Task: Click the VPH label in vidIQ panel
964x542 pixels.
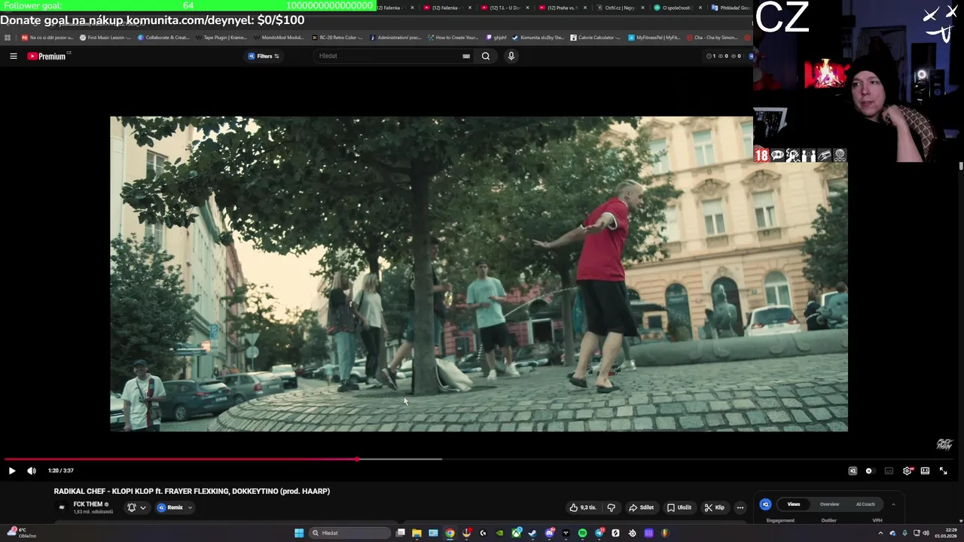Action: (x=877, y=520)
